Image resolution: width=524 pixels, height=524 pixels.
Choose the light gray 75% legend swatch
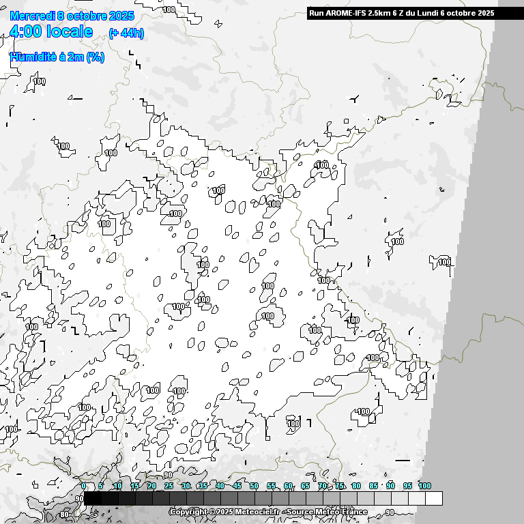click(x=348, y=499)
